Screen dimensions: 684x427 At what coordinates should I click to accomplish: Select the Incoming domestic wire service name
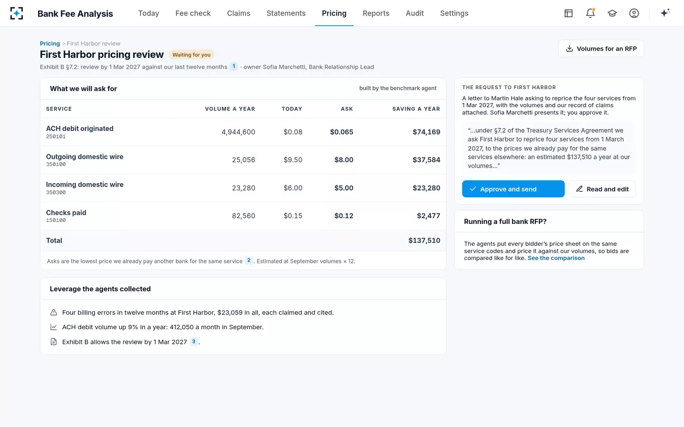85,185
